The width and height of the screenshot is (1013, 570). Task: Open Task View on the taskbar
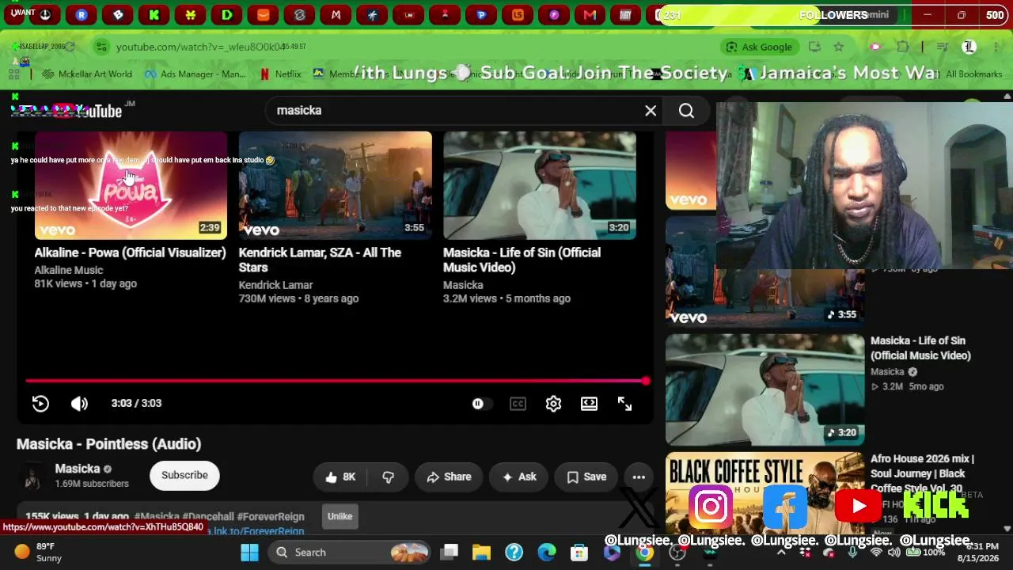point(450,552)
